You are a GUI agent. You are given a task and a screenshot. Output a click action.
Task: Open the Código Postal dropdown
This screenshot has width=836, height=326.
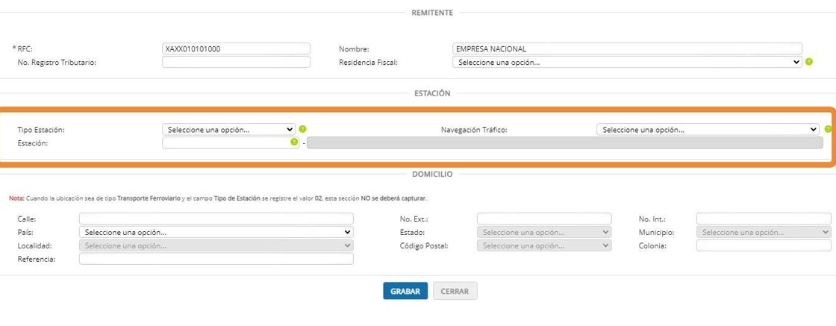[544, 245]
